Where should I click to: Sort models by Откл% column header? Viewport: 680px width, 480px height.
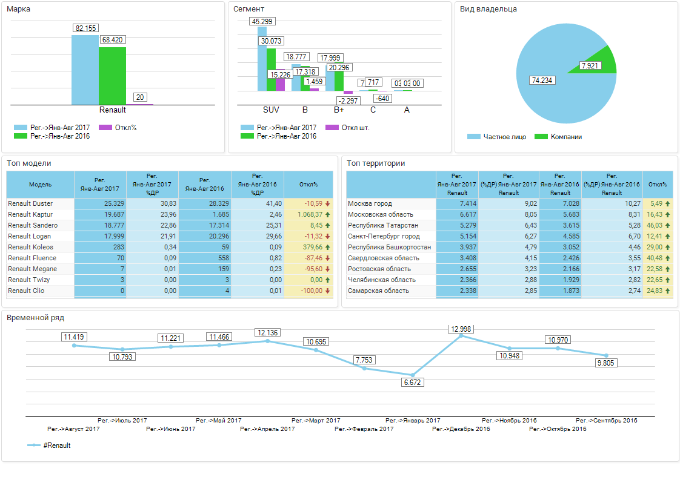(x=308, y=185)
